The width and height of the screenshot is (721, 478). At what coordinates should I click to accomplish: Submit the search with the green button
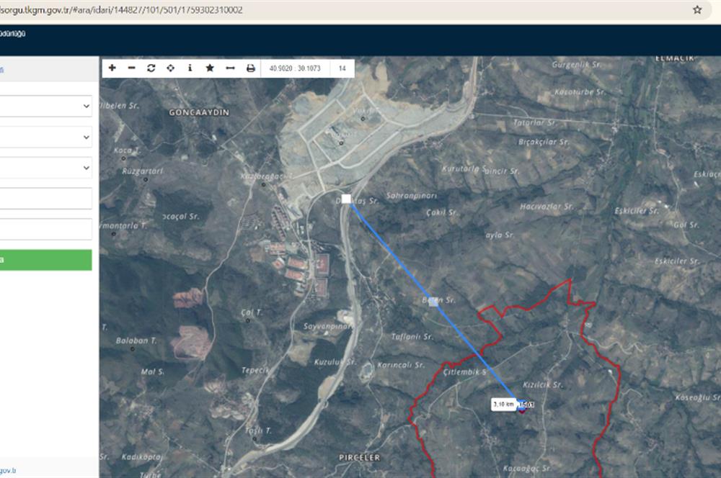[45, 260]
